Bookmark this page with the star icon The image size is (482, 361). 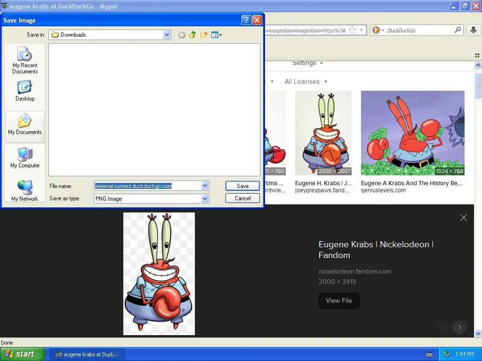click(353, 31)
